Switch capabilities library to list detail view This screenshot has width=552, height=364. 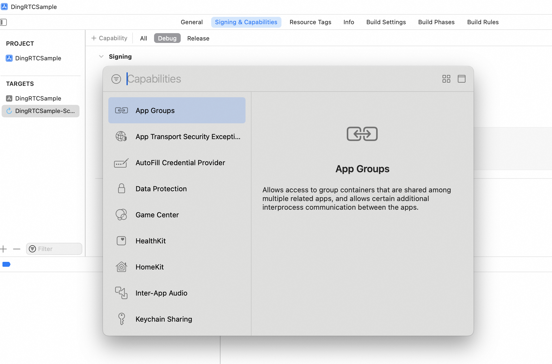click(462, 79)
